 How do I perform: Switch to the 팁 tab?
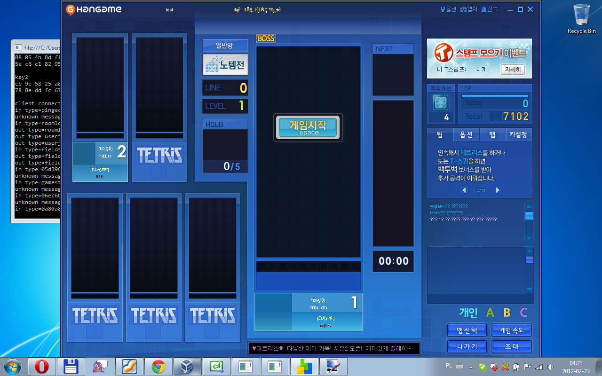pos(440,135)
